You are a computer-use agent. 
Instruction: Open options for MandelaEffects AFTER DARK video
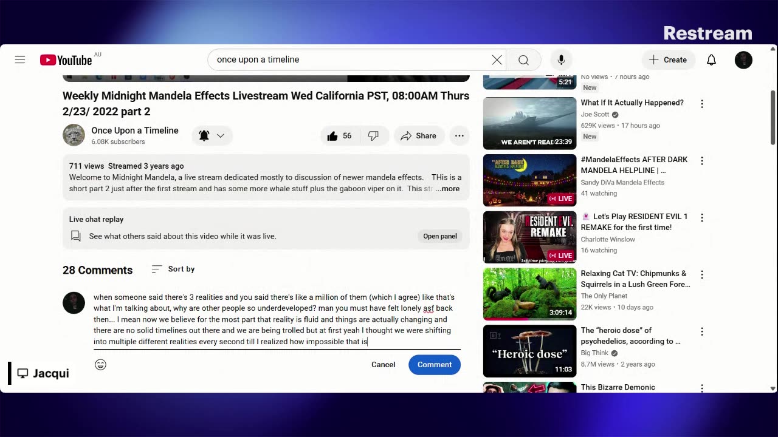702,161
